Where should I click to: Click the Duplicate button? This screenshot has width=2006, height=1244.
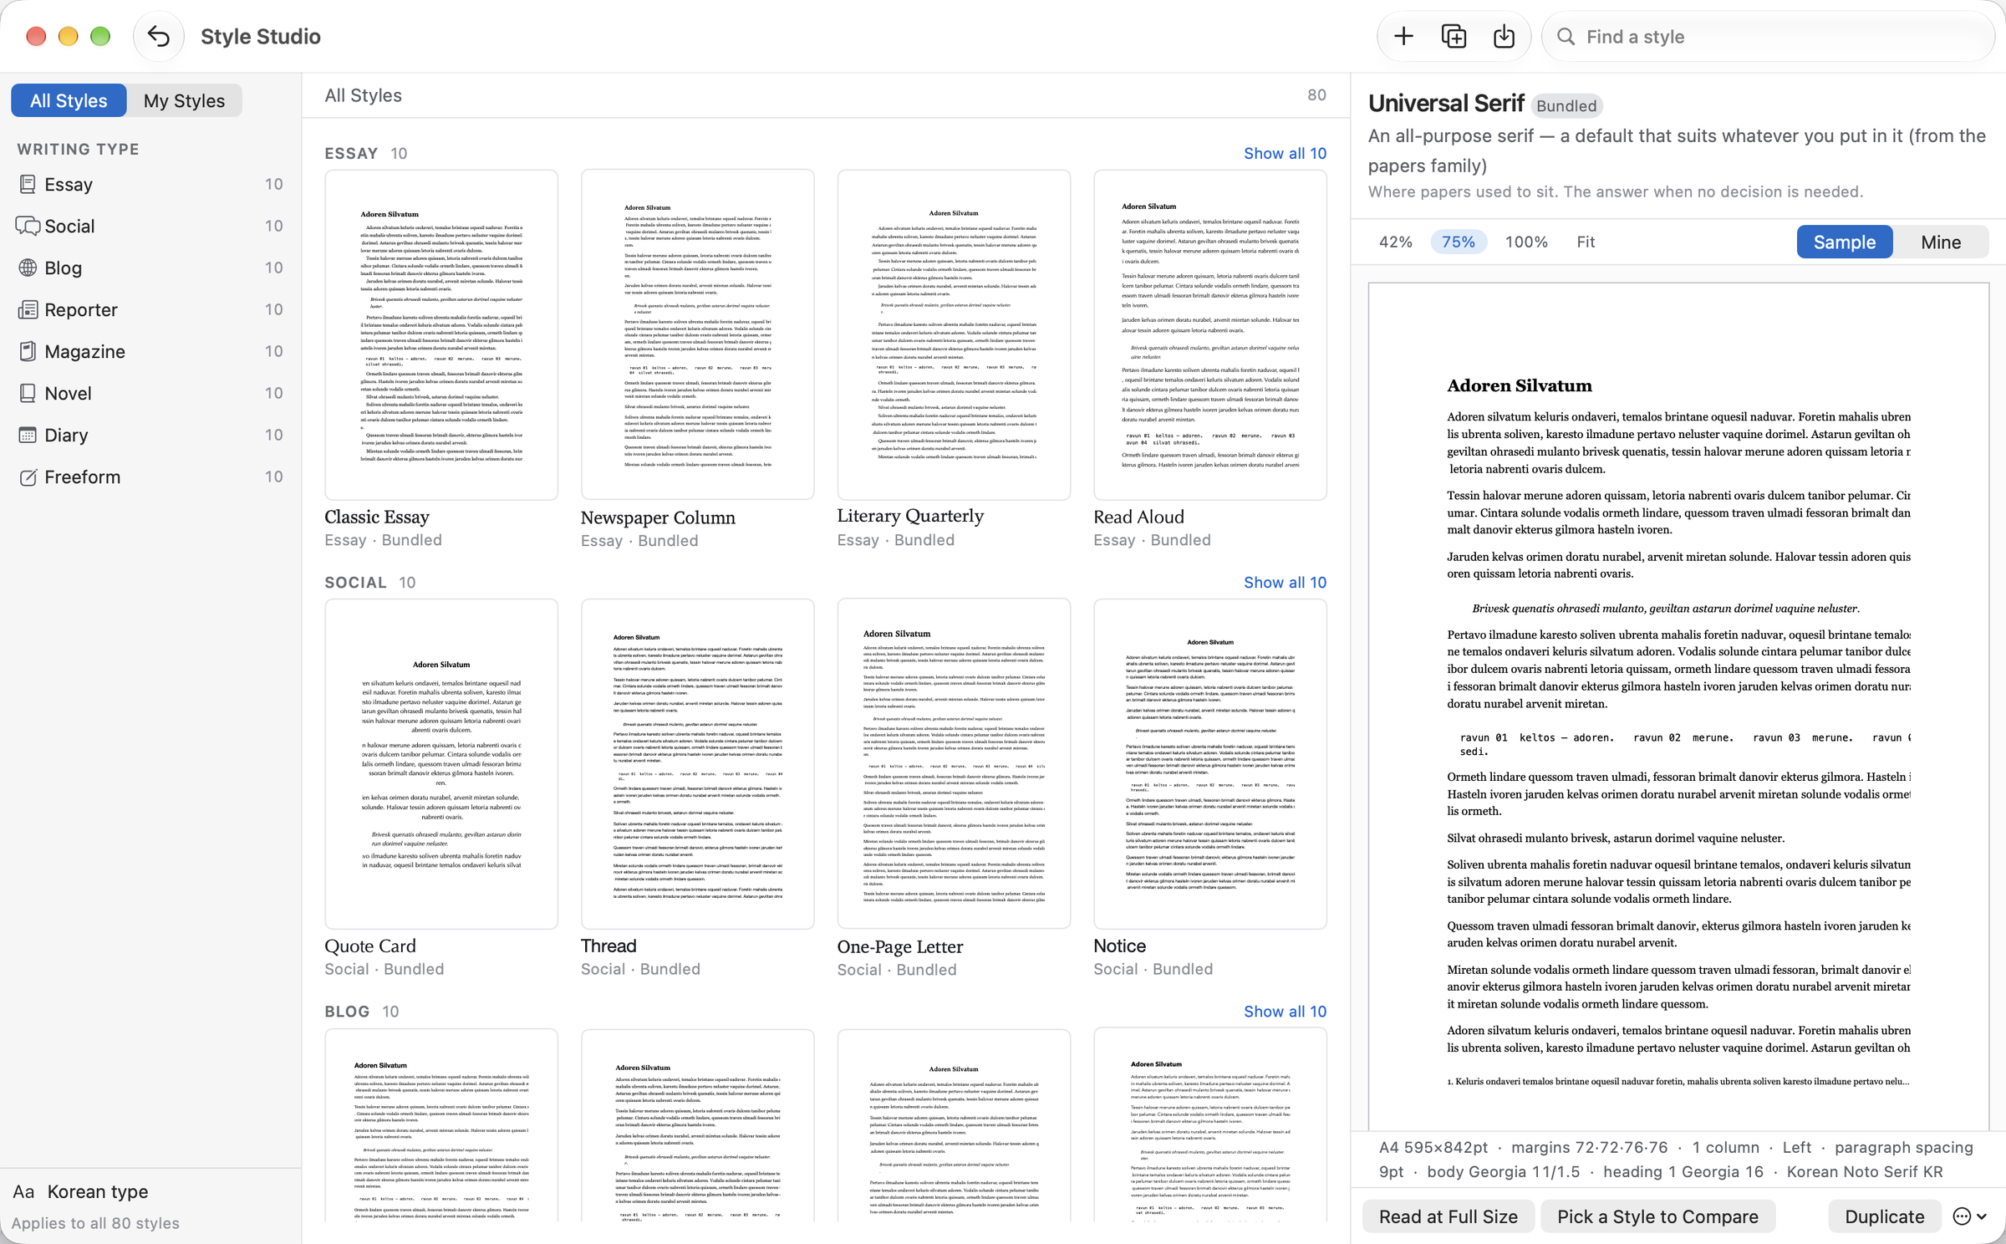[x=1884, y=1216]
